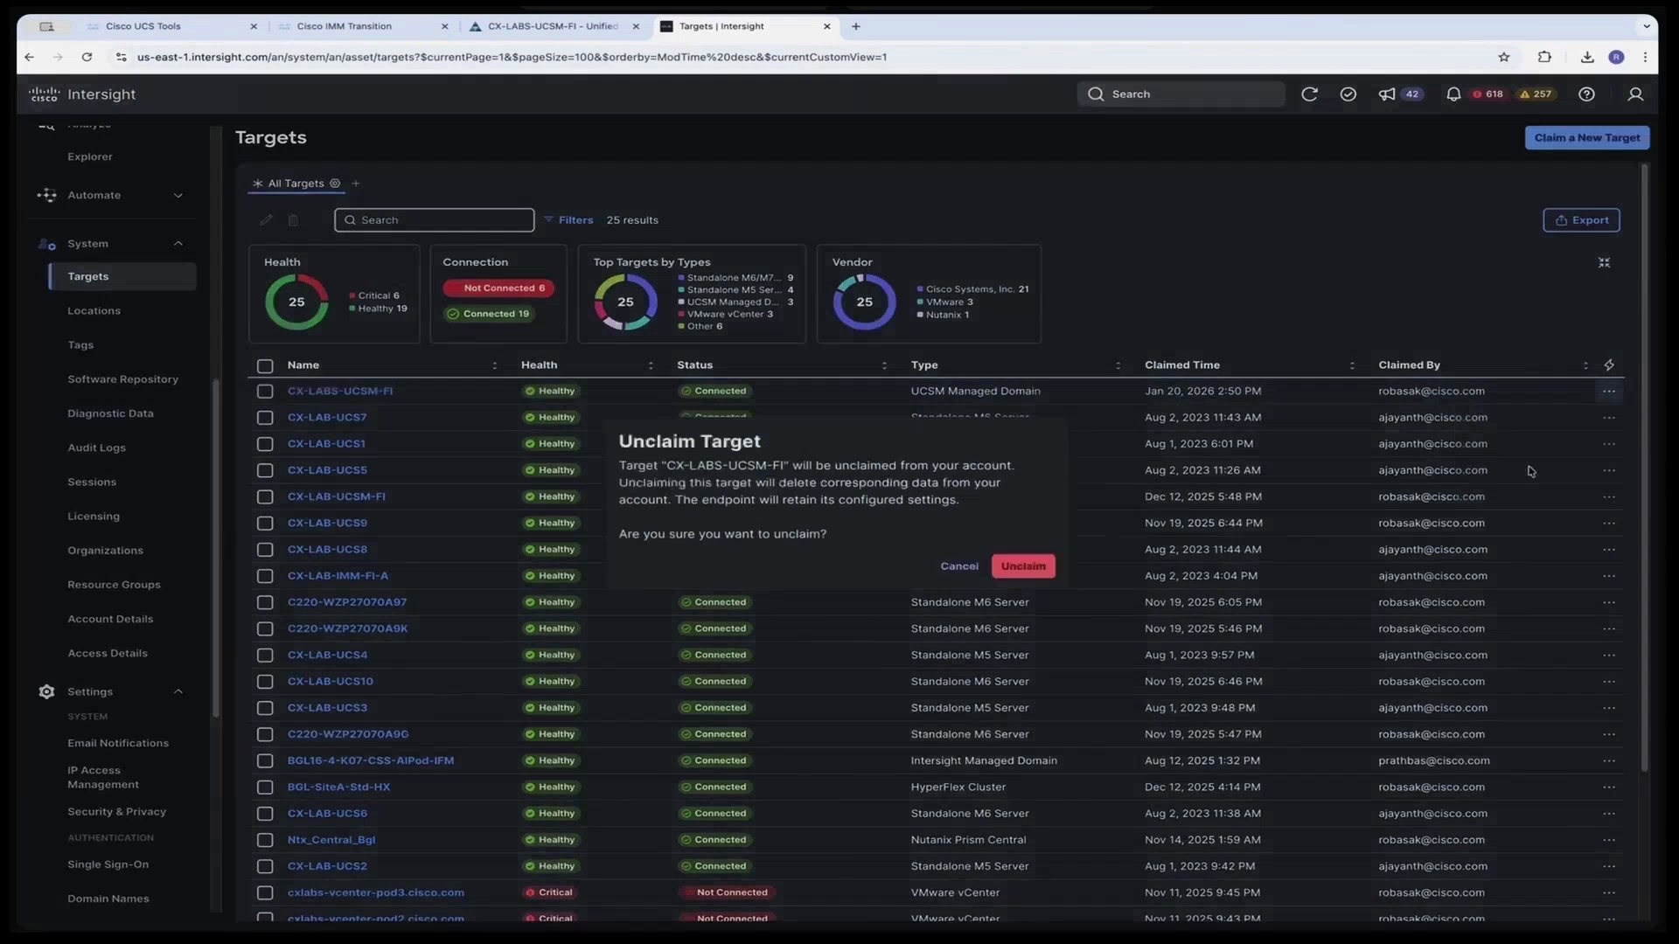The width and height of the screenshot is (1679, 944).
Task: Open the help question mark icon
Action: click(1586, 94)
